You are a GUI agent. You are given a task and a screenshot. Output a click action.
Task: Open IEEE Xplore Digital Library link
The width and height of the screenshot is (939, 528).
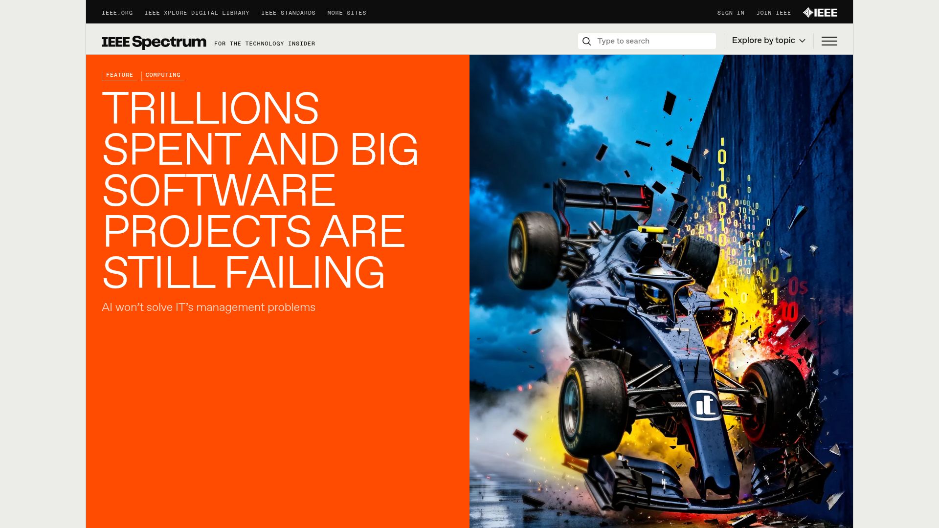[197, 13]
